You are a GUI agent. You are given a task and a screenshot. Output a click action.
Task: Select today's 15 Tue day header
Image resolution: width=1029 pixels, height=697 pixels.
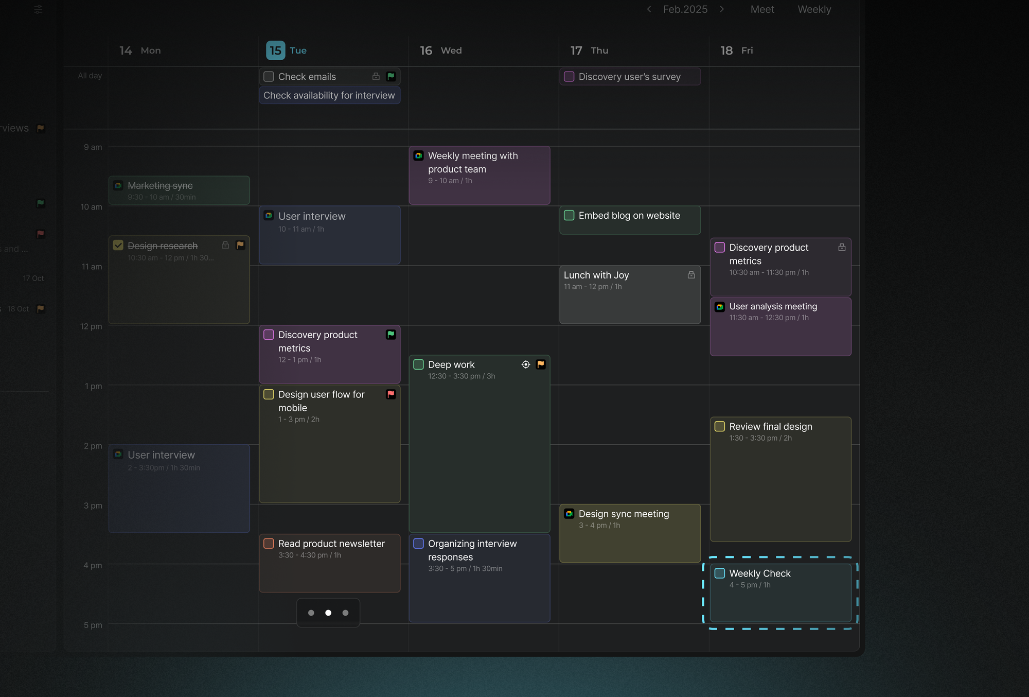(x=287, y=50)
